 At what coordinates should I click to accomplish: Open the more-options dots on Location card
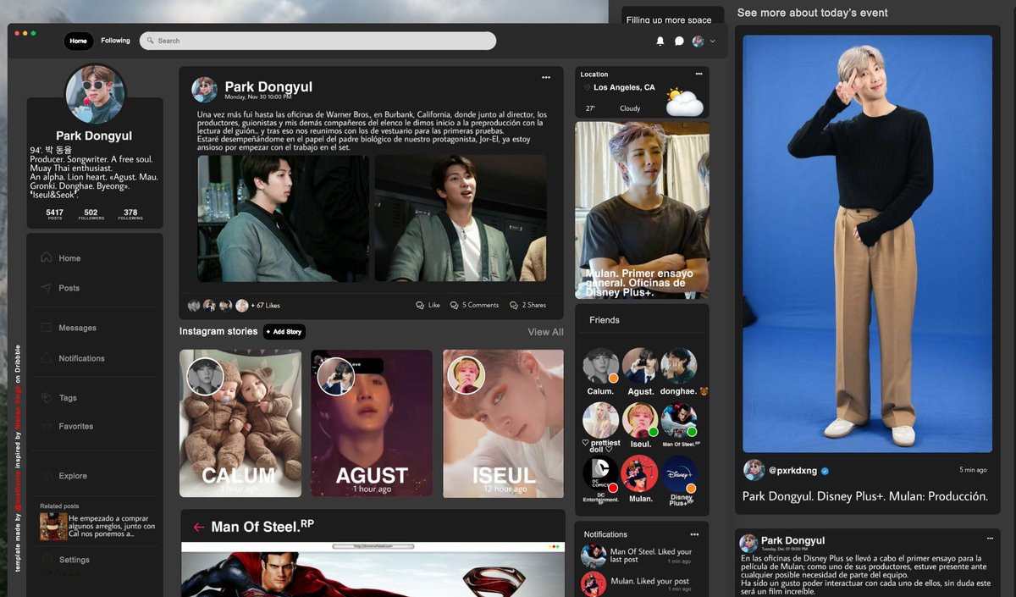pos(698,74)
